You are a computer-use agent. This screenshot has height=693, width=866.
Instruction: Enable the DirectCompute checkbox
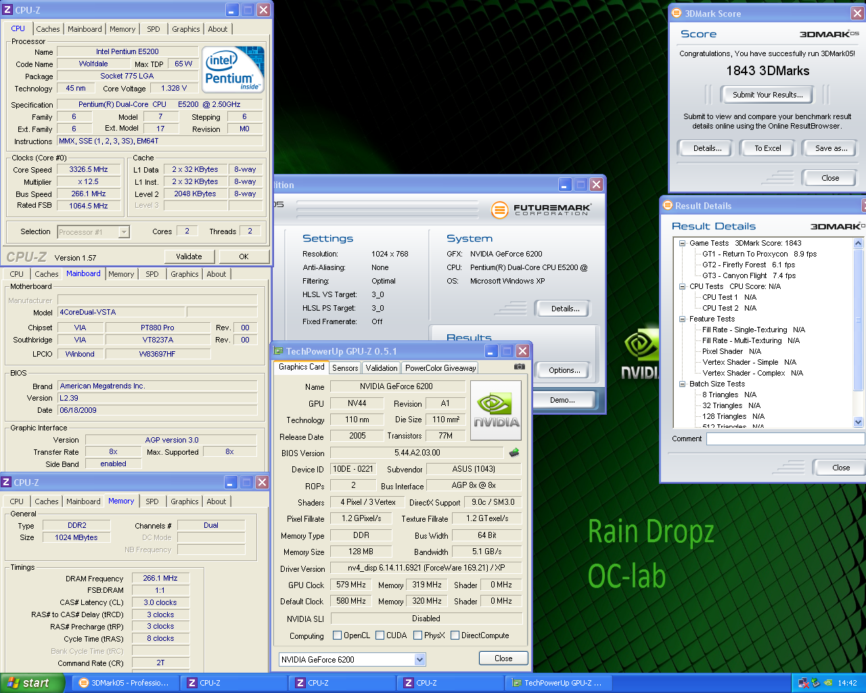point(455,635)
